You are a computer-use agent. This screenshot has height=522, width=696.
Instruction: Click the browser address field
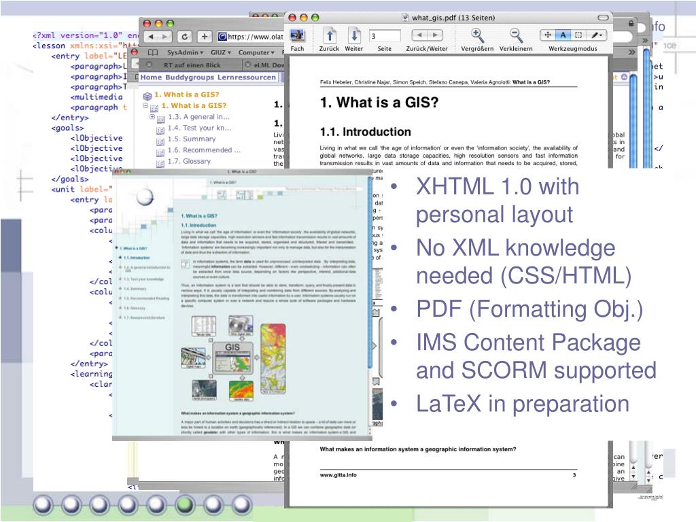(x=250, y=37)
